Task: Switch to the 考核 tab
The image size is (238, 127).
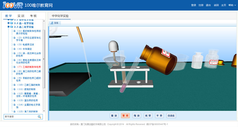Action: tap(33, 16)
